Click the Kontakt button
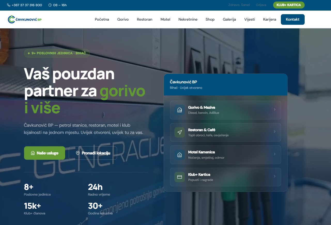Viewport: 331px width, 225px height. pos(293,19)
